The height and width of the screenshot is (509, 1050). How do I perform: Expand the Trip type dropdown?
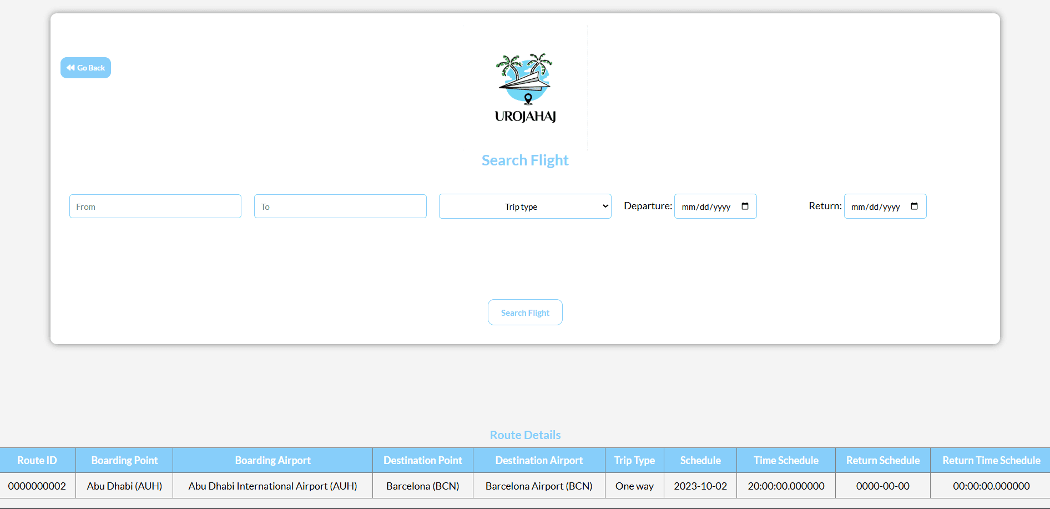point(525,206)
